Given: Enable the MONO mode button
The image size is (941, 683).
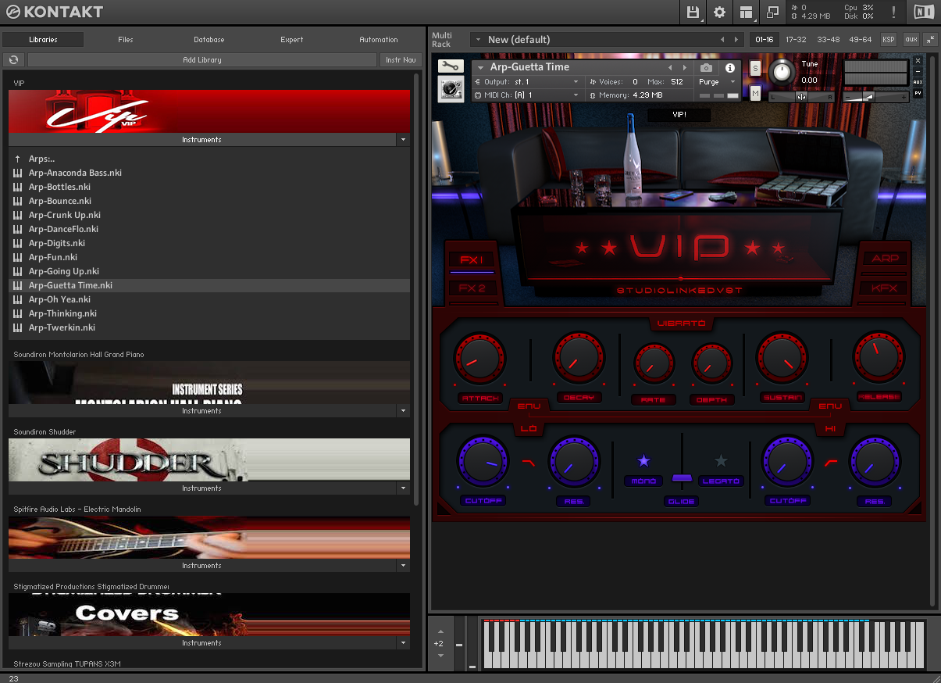Looking at the screenshot, I should tap(643, 481).
